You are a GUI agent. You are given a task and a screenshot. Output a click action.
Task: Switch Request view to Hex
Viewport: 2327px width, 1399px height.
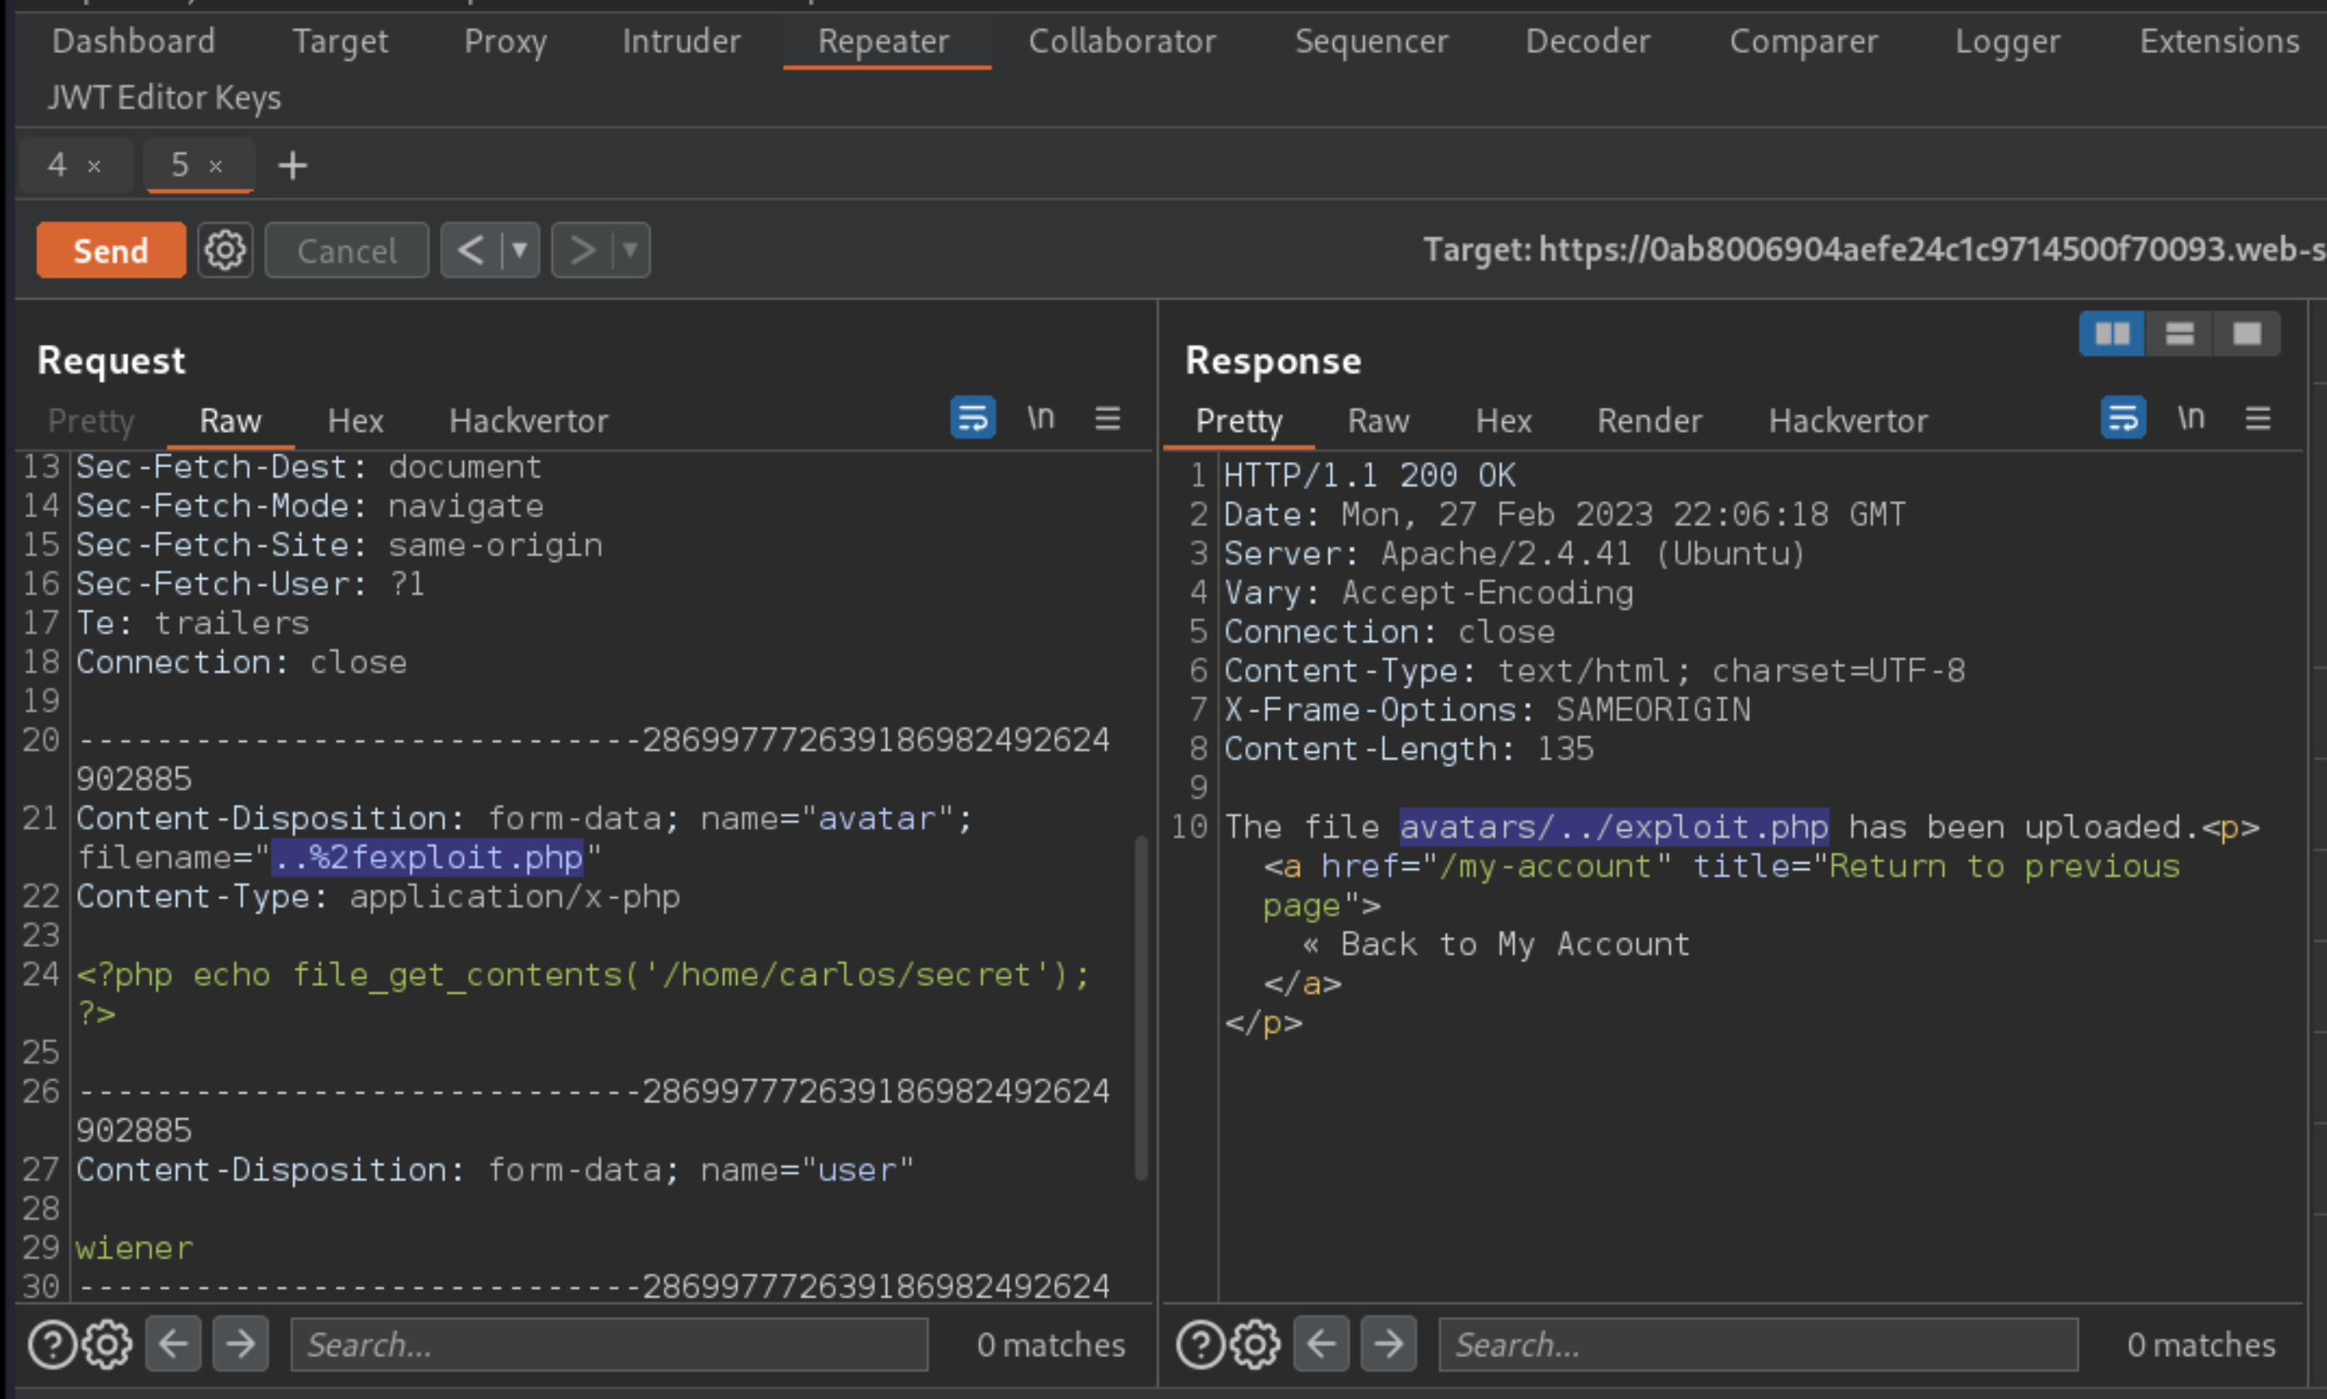click(356, 421)
